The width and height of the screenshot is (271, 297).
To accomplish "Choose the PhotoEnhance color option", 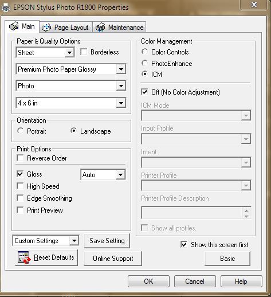I will 144,63.
